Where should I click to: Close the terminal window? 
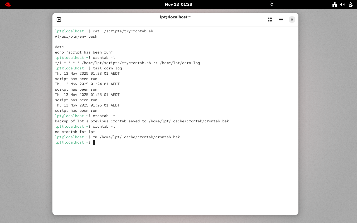pos(292,20)
